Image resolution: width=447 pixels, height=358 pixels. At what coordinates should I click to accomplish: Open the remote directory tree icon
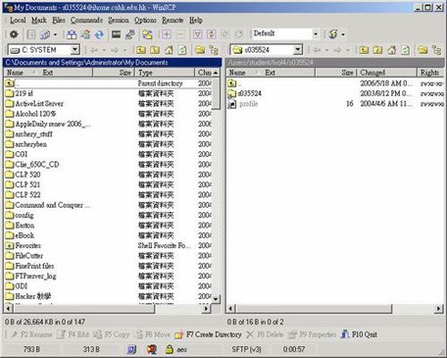[x=436, y=50]
